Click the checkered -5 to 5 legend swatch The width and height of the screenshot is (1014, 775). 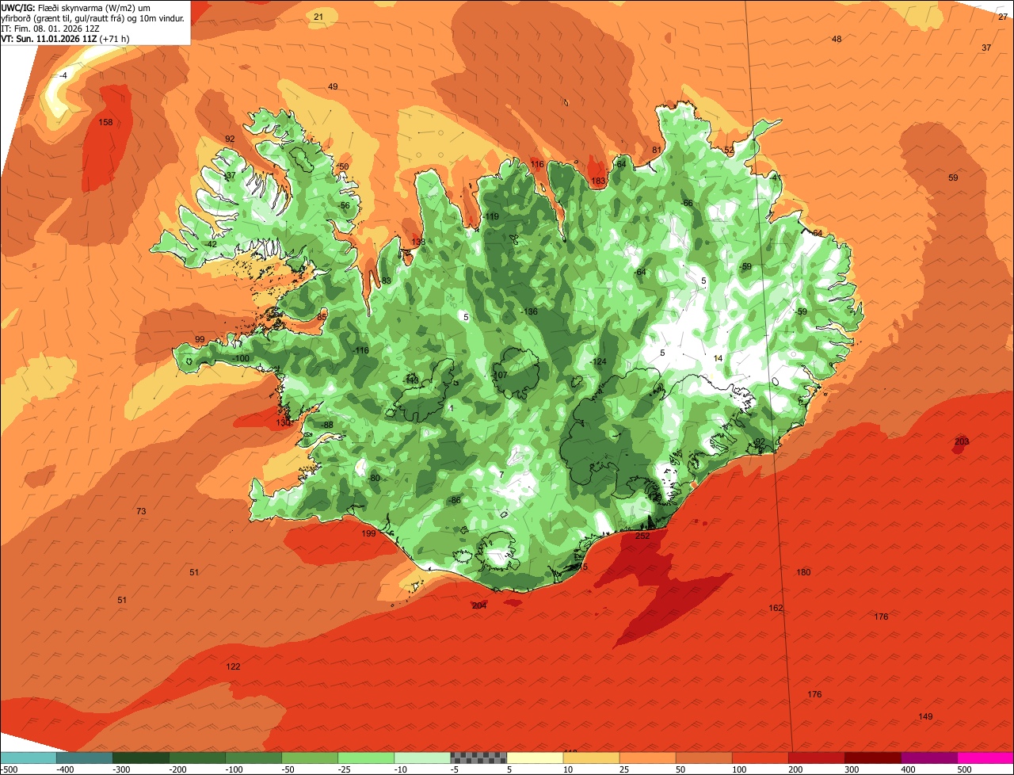pyautogui.click(x=478, y=758)
